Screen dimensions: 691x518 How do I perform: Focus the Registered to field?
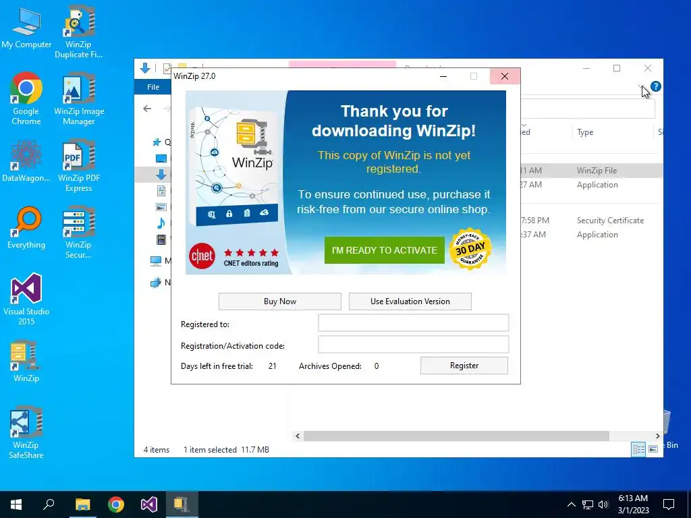point(414,323)
